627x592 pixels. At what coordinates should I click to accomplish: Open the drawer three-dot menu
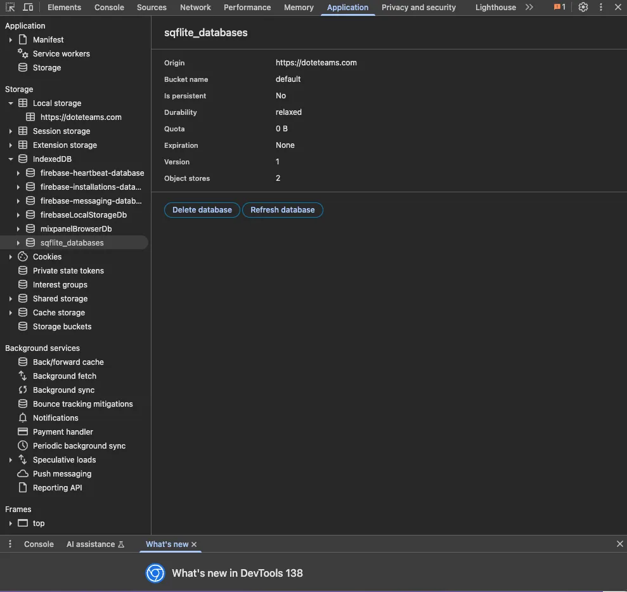click(10, 544)
